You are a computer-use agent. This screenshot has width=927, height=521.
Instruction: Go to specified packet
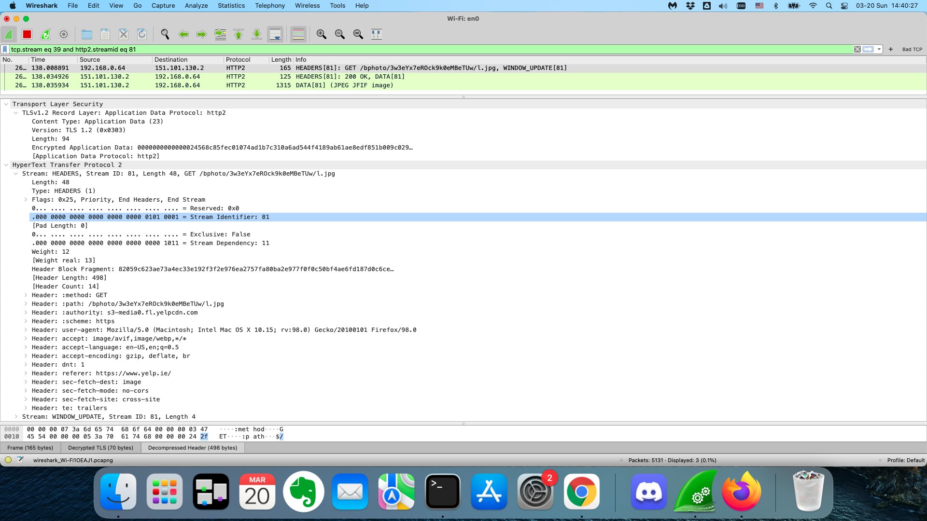tap(220, 34)
